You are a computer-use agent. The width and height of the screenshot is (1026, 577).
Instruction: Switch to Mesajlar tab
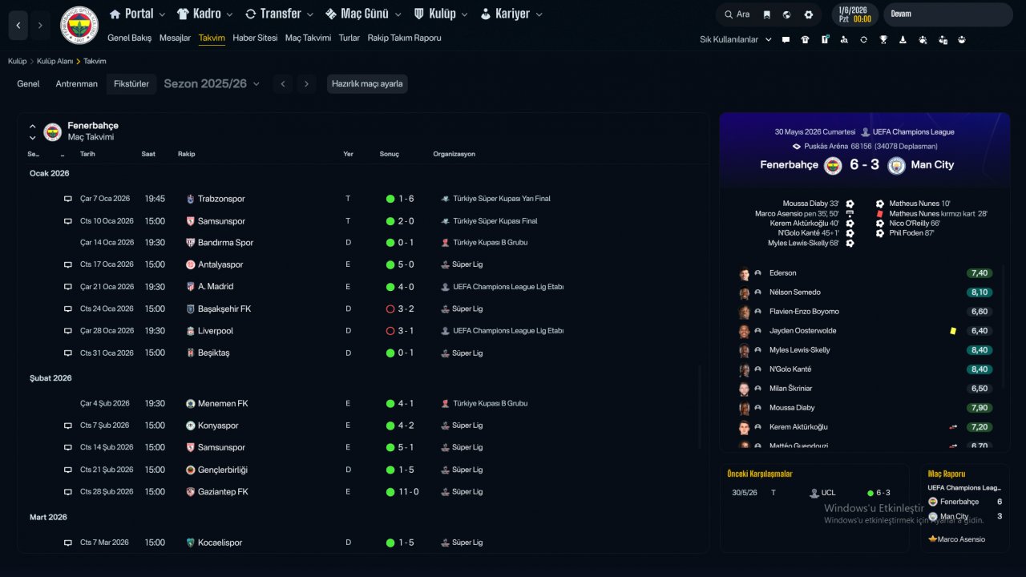175,38
